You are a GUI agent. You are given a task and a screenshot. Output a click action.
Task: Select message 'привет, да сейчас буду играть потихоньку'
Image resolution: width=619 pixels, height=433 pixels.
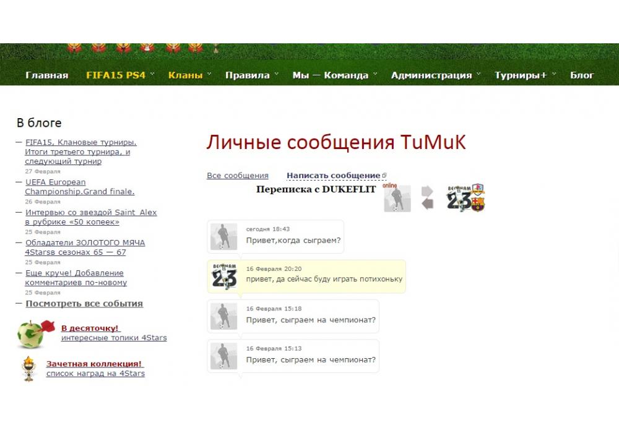pyautogui.click(x=324, y=279)
